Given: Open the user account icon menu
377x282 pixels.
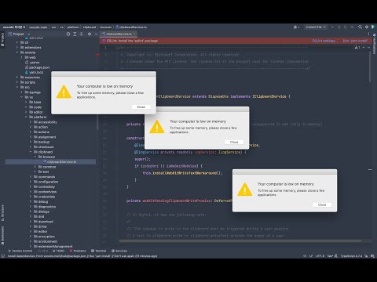Looking at the screenshot, I should 296,27.
